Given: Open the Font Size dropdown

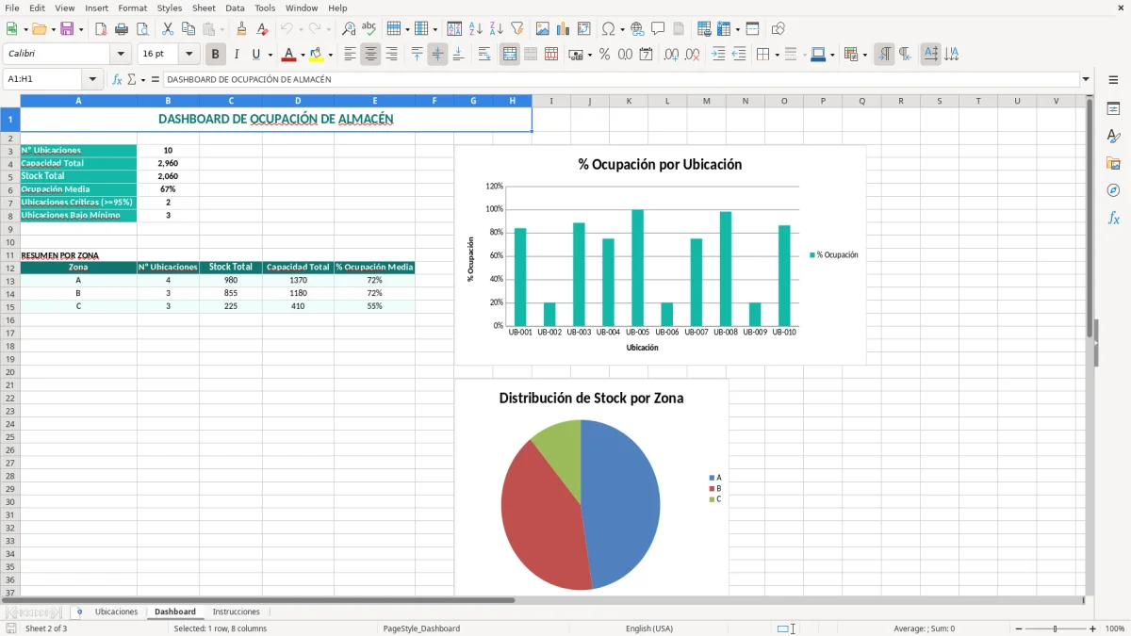Looking at the screenshot, I should click(189, 55).
